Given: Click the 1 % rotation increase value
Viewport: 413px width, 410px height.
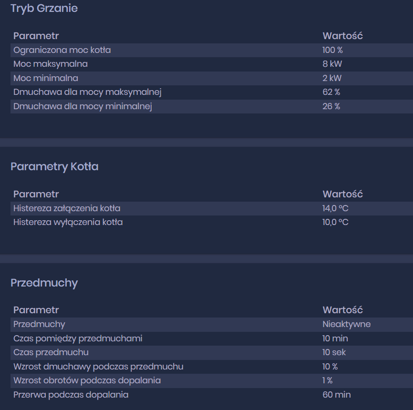Looking at the screenshot, I should tap(327, 380).
